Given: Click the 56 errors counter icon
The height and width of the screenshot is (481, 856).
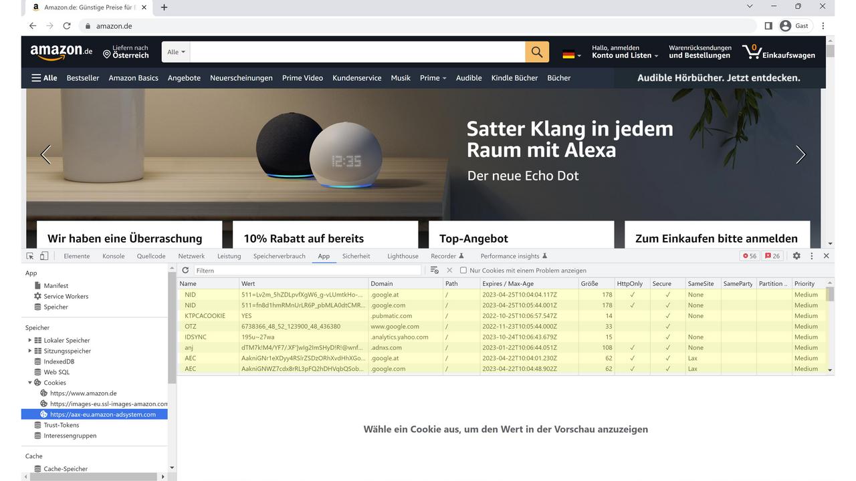Looking at the screenshot, I should pos(747,256).
